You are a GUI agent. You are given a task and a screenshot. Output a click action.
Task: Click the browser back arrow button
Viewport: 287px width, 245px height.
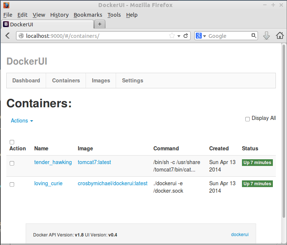tap(7, 36)
